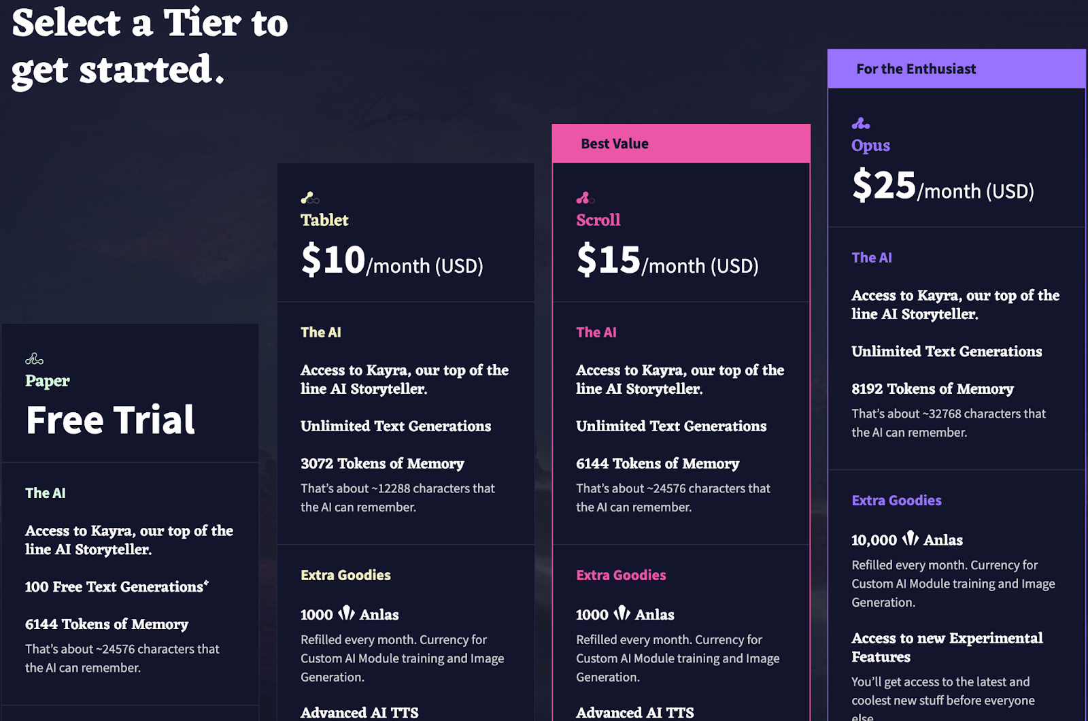Click Extra Goodies heading in Opus tier

pyautogui.click(x=896, y=500)
